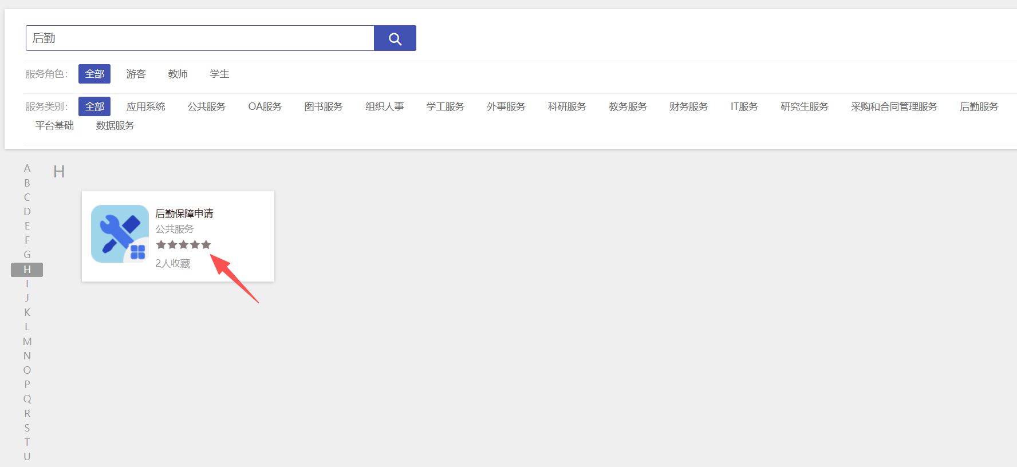Click the search field containing 后勤
The image size is (1017, 467).
200,38
